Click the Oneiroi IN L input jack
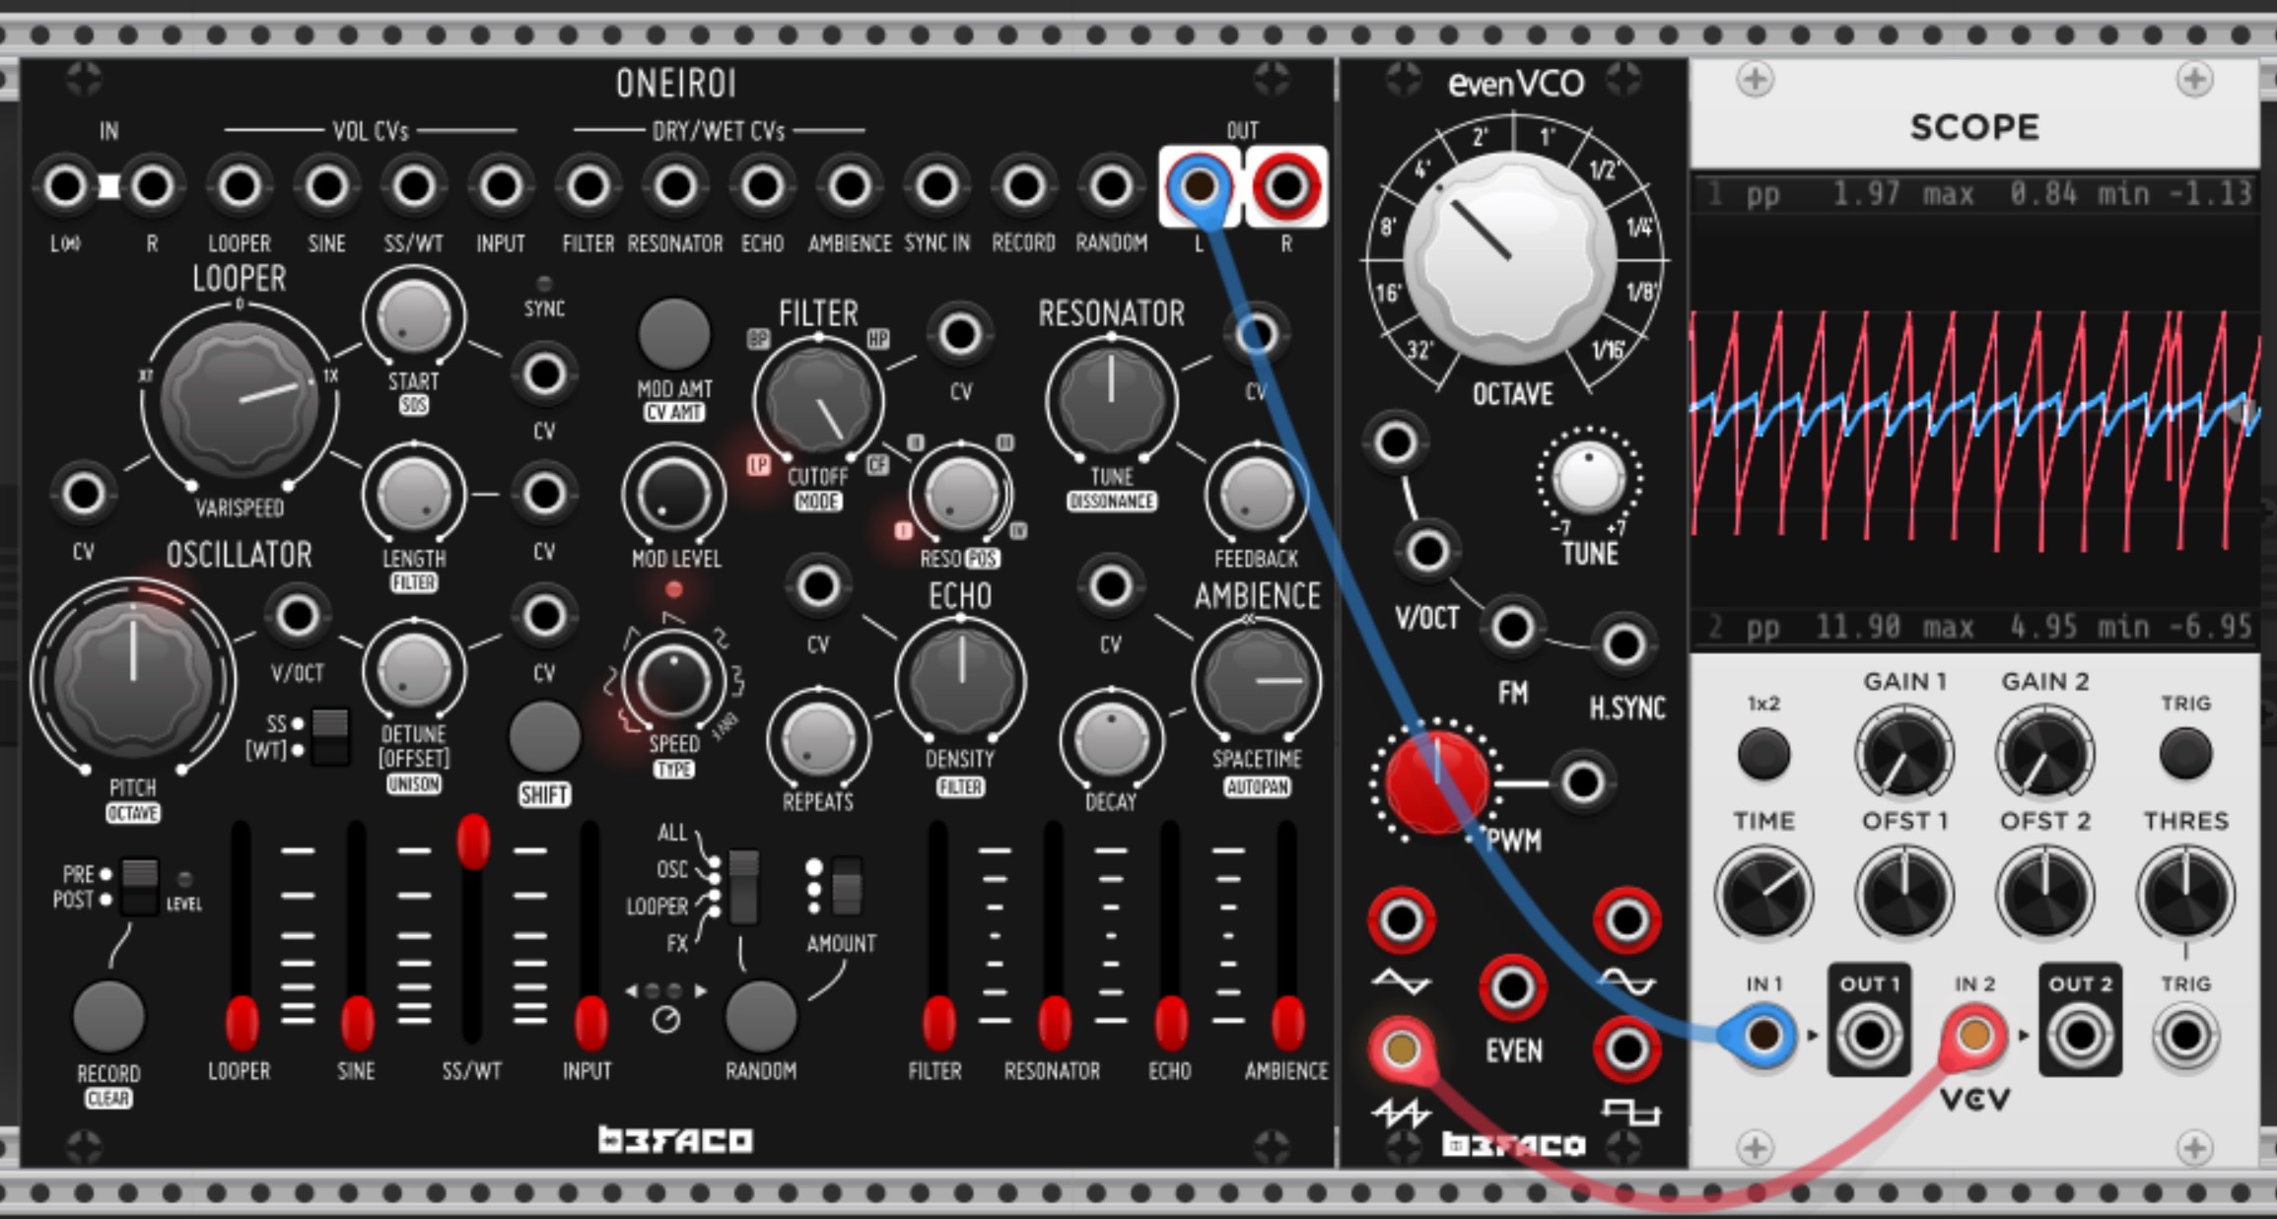 coord(66,186)
